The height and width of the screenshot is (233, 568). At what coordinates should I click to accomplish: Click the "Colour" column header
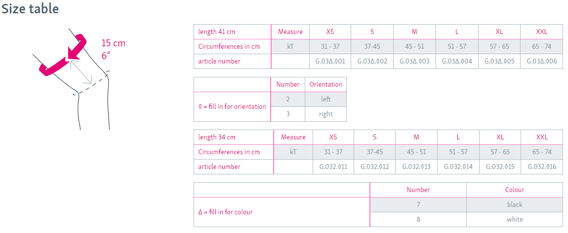tap(514, 190)
